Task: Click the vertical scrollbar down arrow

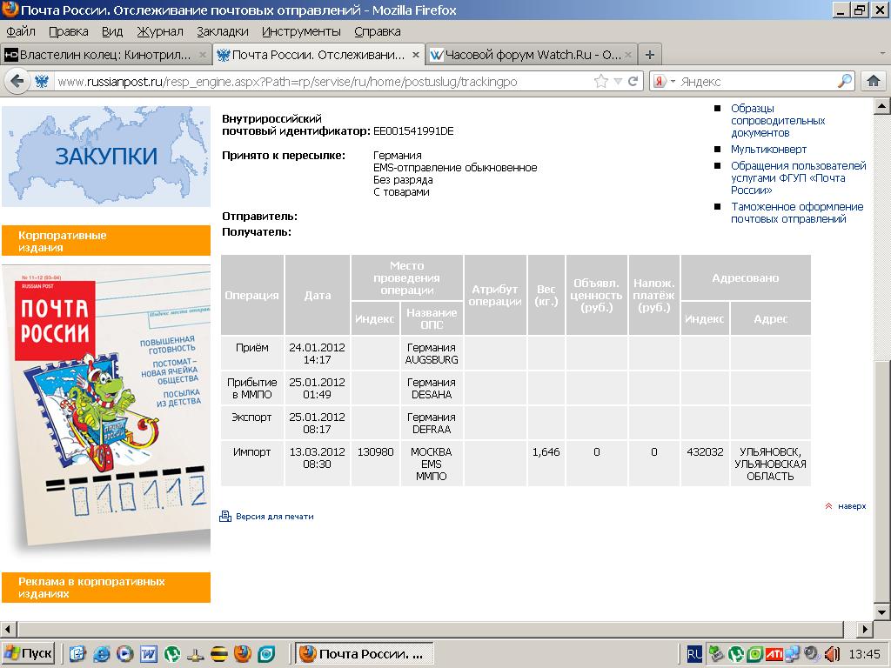Action: click(882, 611)
